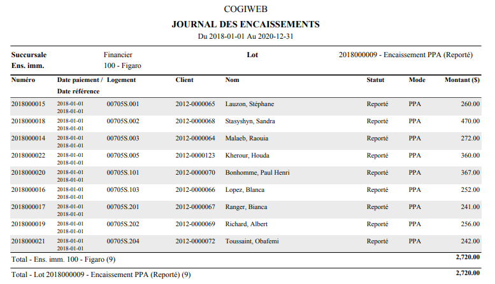Image resolution: width=495 pixels, height=284 pixels.
Task: Select amount 367.00 for Bonhomme, Paul Henri
Action: point(470,172)
